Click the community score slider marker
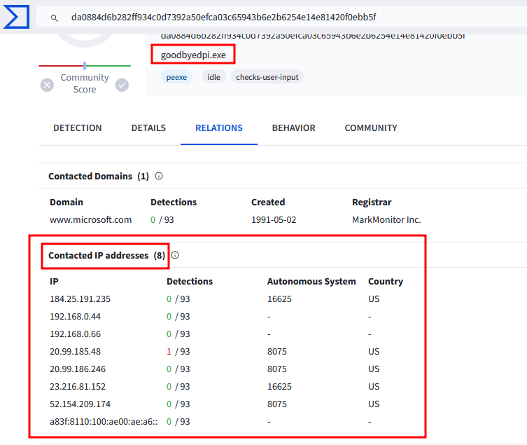The height and width of the screenshot is (445, 527). click(x=85, y=65)
